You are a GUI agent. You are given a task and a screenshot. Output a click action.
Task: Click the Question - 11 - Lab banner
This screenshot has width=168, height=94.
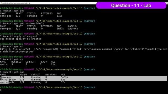(131, 5)
